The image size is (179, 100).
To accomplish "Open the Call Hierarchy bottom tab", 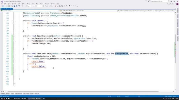I will click(19, 94).
